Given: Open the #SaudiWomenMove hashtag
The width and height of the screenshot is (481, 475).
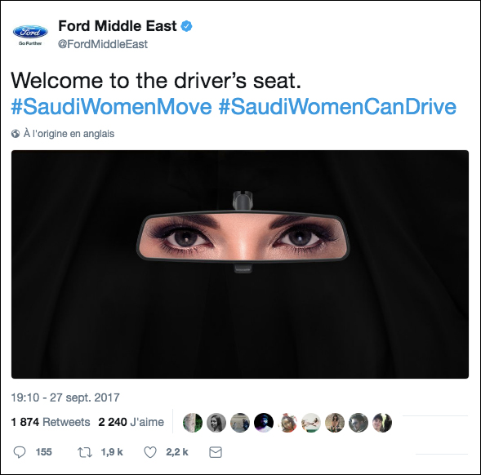Looking at the screenshot, I should [111, 107].
